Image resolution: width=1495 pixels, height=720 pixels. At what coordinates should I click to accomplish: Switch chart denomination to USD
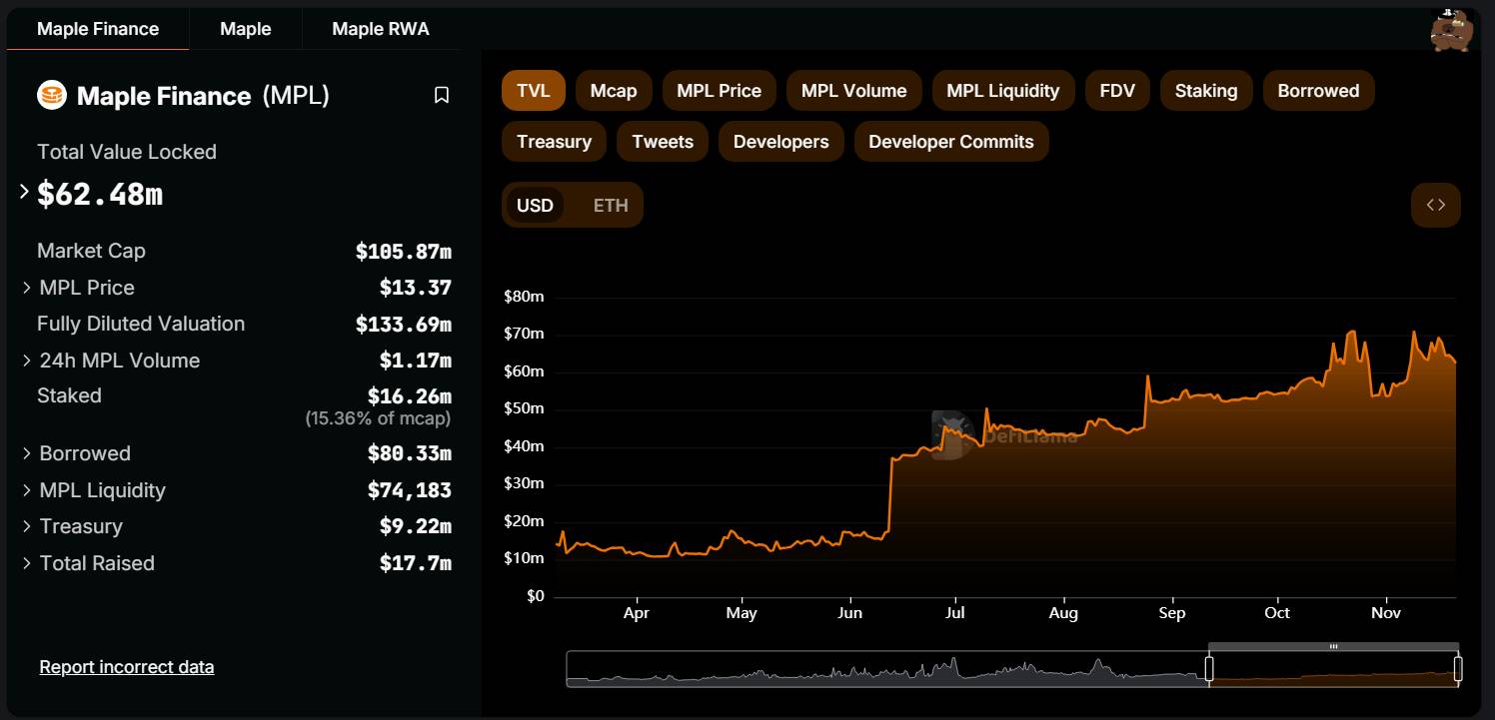535,205
